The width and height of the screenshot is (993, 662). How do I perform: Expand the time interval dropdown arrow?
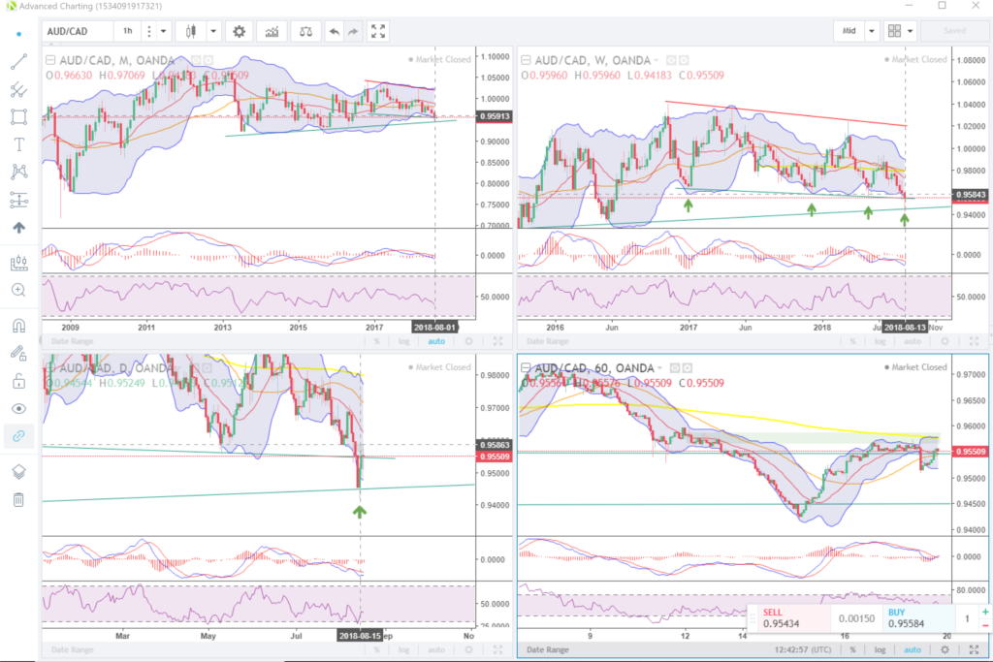click(162, 31)
